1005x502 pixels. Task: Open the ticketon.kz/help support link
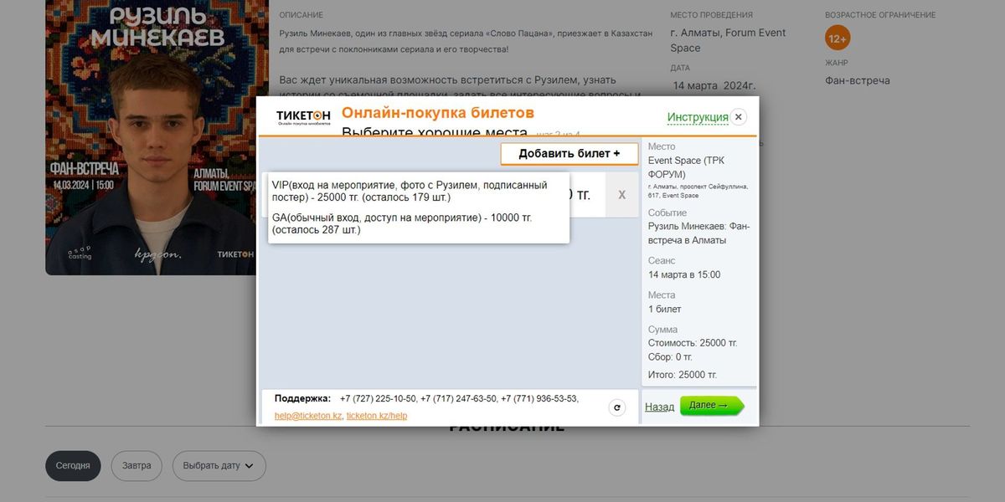(x=377, y=416)
